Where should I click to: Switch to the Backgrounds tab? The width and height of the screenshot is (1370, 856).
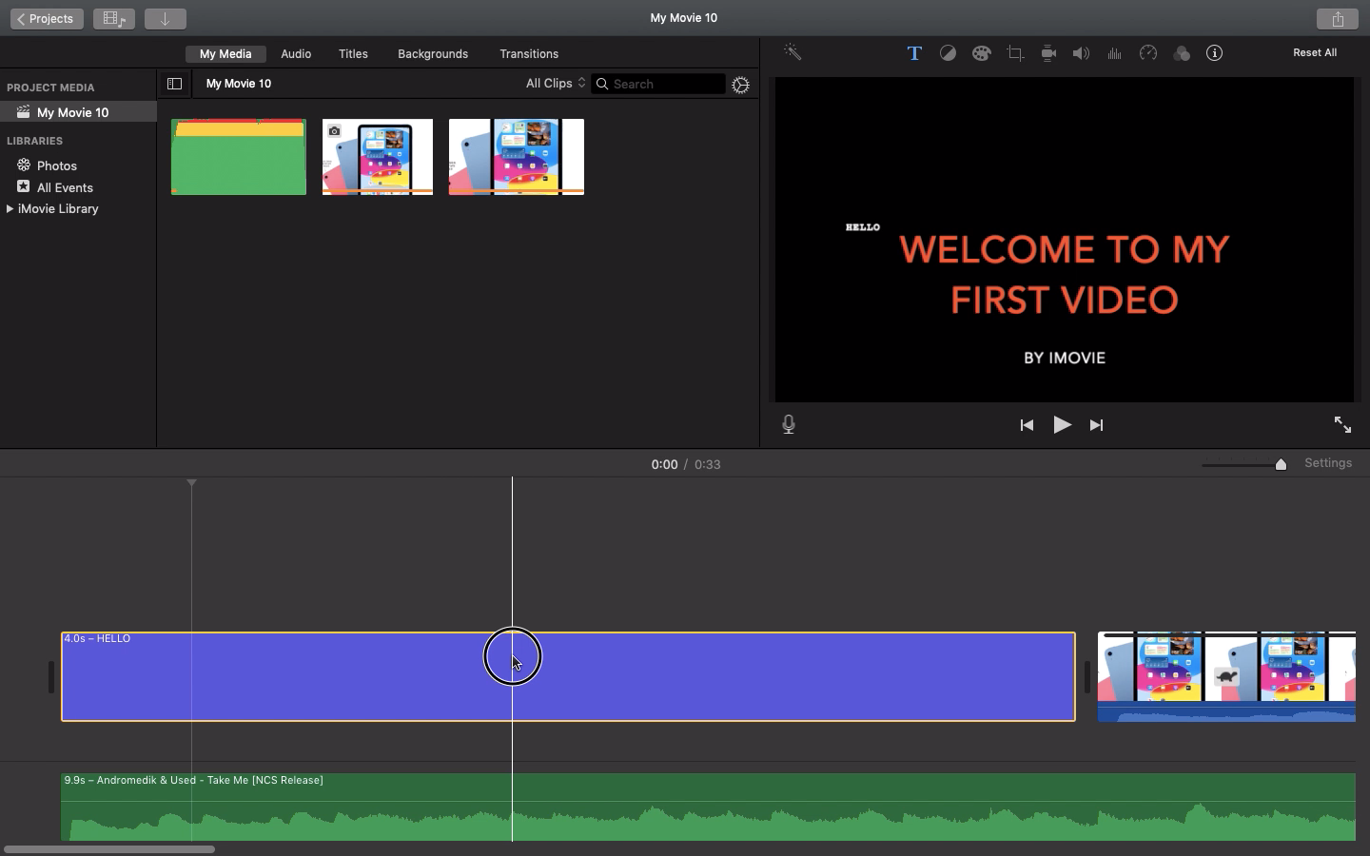pyautogui.click(x=433, y=54)
